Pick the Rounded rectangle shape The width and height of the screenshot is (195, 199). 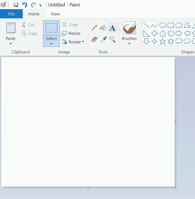click(x=179, y=25)
